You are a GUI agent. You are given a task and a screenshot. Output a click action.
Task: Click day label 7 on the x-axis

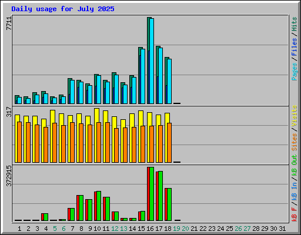[x=72, y=229]
